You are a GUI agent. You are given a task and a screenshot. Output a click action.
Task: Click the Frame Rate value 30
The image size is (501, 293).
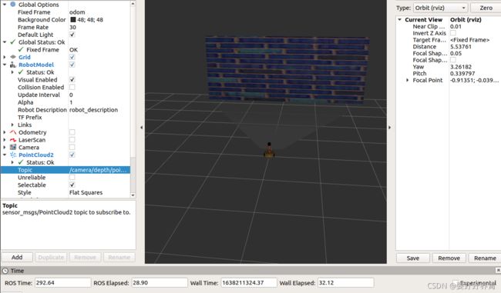pyautogui.click(x=73, y=28)
